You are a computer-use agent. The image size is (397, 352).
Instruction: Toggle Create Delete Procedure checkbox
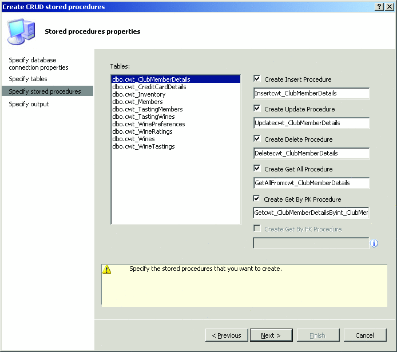pyautogui.click(x=257, y=139)
